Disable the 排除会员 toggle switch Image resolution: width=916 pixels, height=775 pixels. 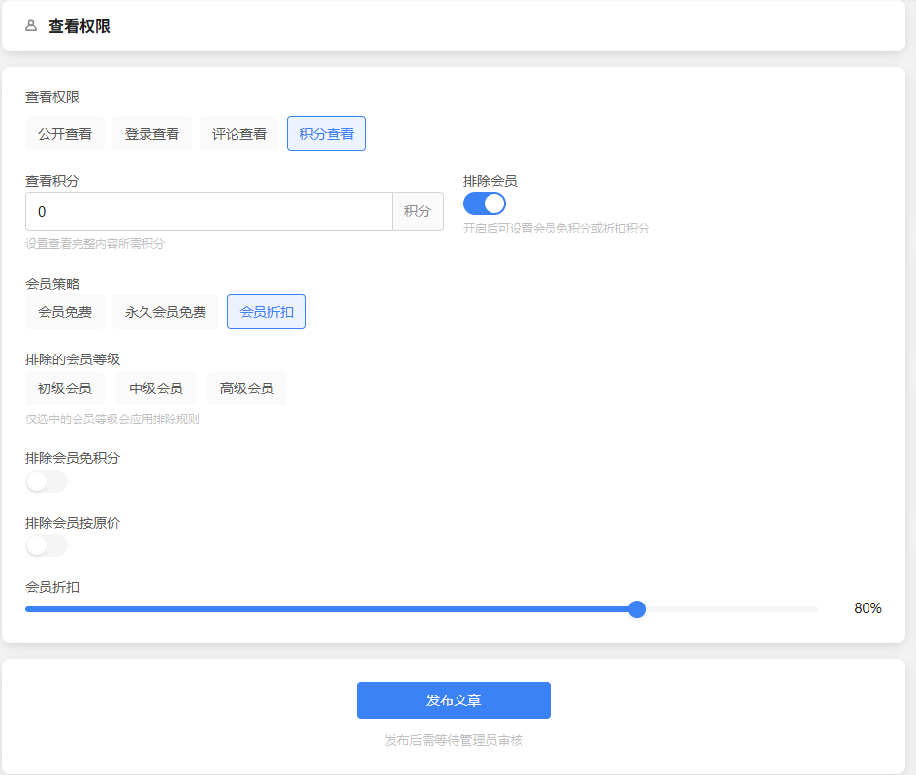(x=485, y=203)
